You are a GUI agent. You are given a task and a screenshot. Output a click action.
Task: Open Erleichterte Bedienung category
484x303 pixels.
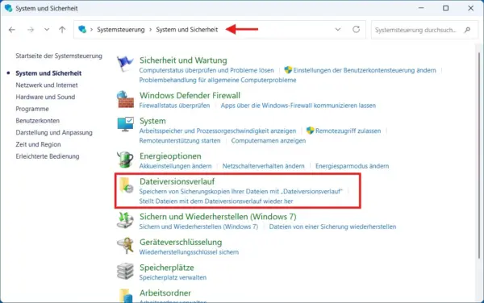(48, 156)
